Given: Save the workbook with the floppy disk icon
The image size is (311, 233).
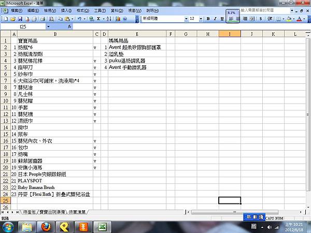Looking at the screenshot, I should 20,19.
